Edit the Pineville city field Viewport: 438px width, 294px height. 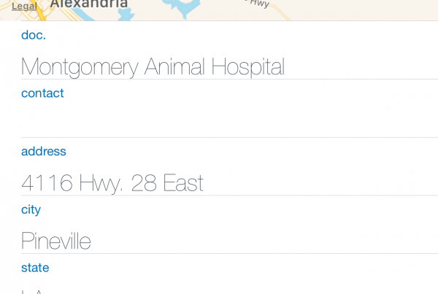point(230,241)
